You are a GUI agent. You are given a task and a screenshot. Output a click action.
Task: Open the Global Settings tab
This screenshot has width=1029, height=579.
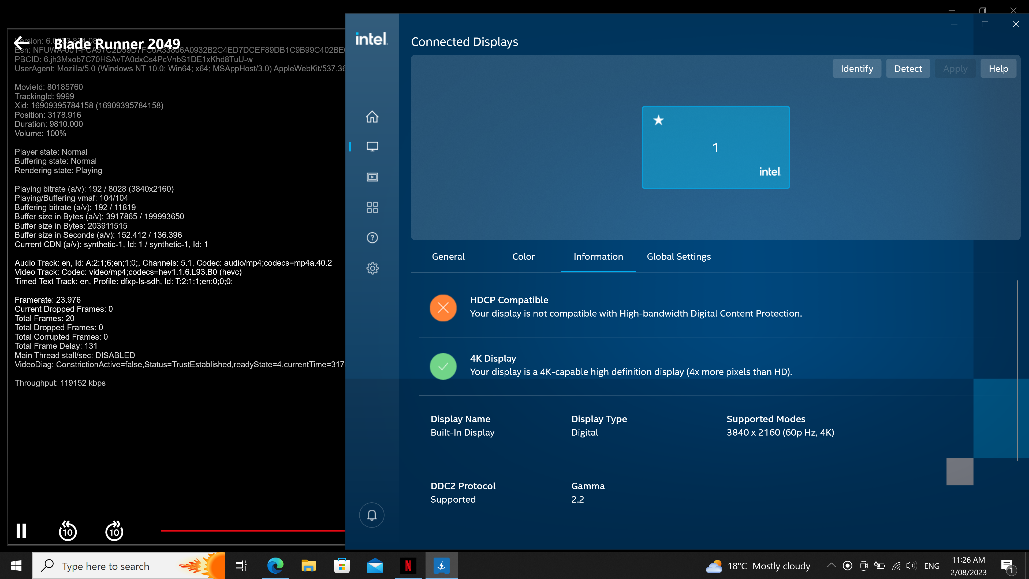tap(678, 257)
